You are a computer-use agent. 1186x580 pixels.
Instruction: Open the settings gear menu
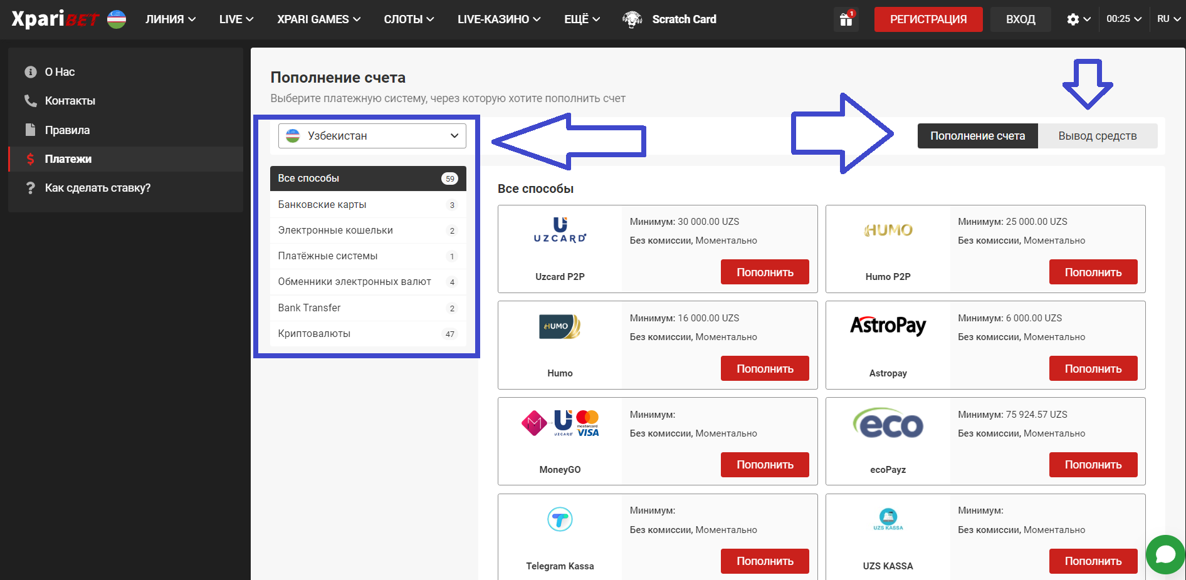click(1078, 19)
